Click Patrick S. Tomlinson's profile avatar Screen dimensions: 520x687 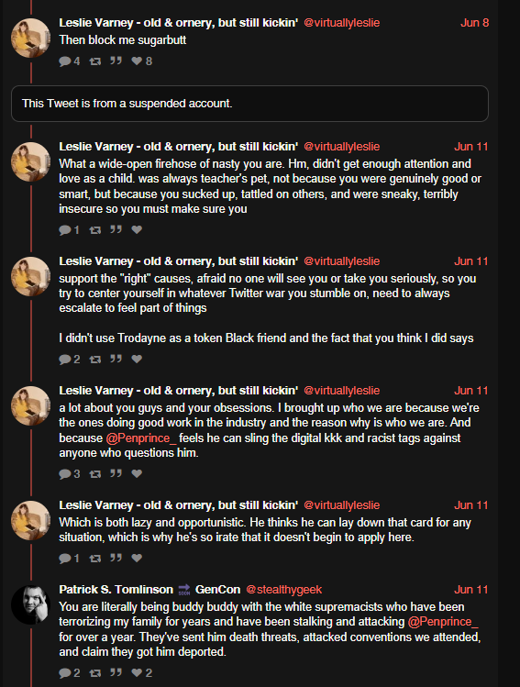tap(30, 604)
